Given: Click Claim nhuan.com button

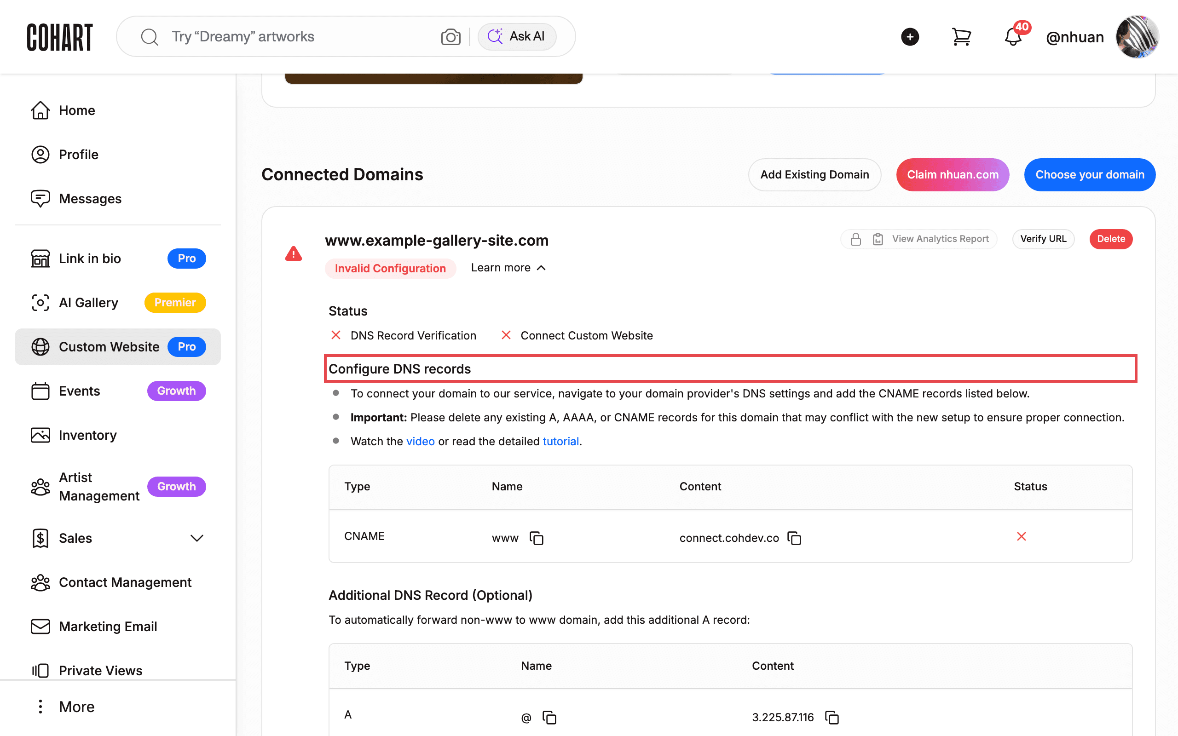Looking at the screenshot, I should coord(953,175).
